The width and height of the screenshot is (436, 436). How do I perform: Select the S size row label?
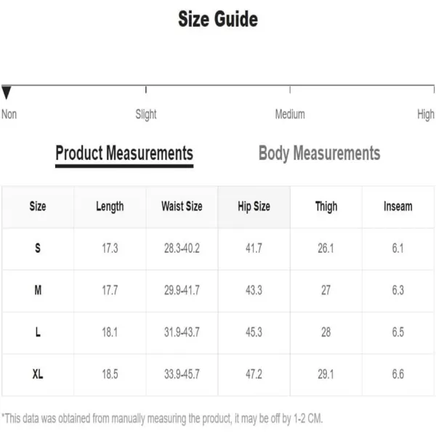tap(38, 248)
